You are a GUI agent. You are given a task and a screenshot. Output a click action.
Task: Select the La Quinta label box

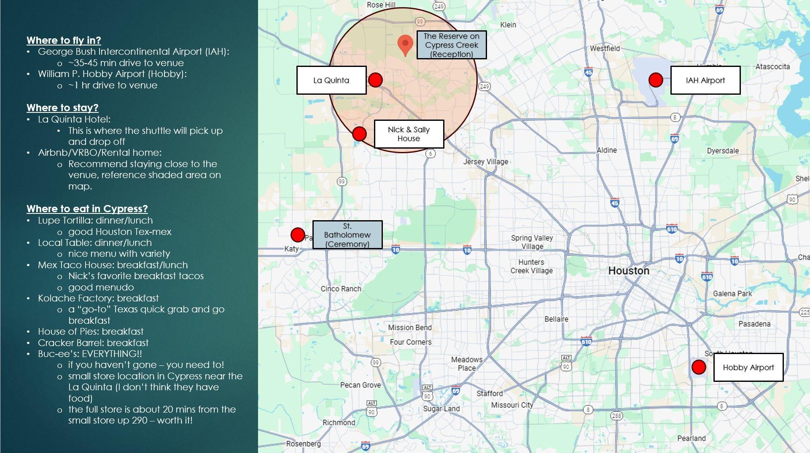pos(331,80)
